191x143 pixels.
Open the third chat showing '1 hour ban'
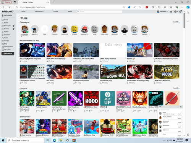[x=170, y=122]
